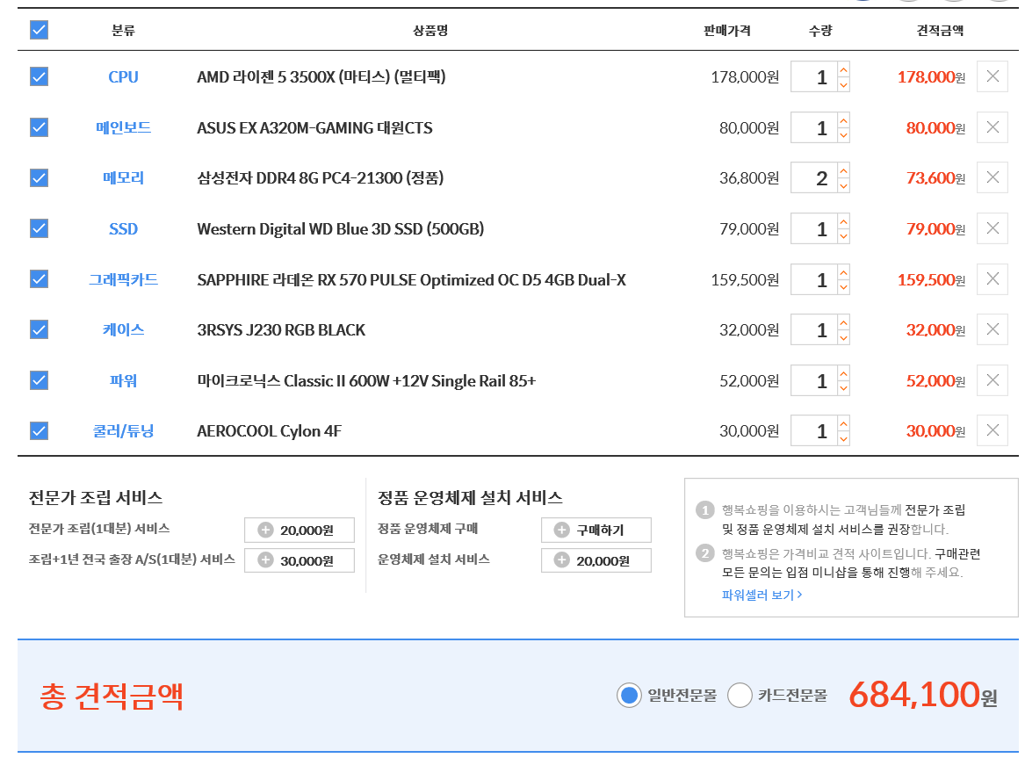
Task: Decrease 메모리 quantity with down arrow
Action: [x=843, y=186]
